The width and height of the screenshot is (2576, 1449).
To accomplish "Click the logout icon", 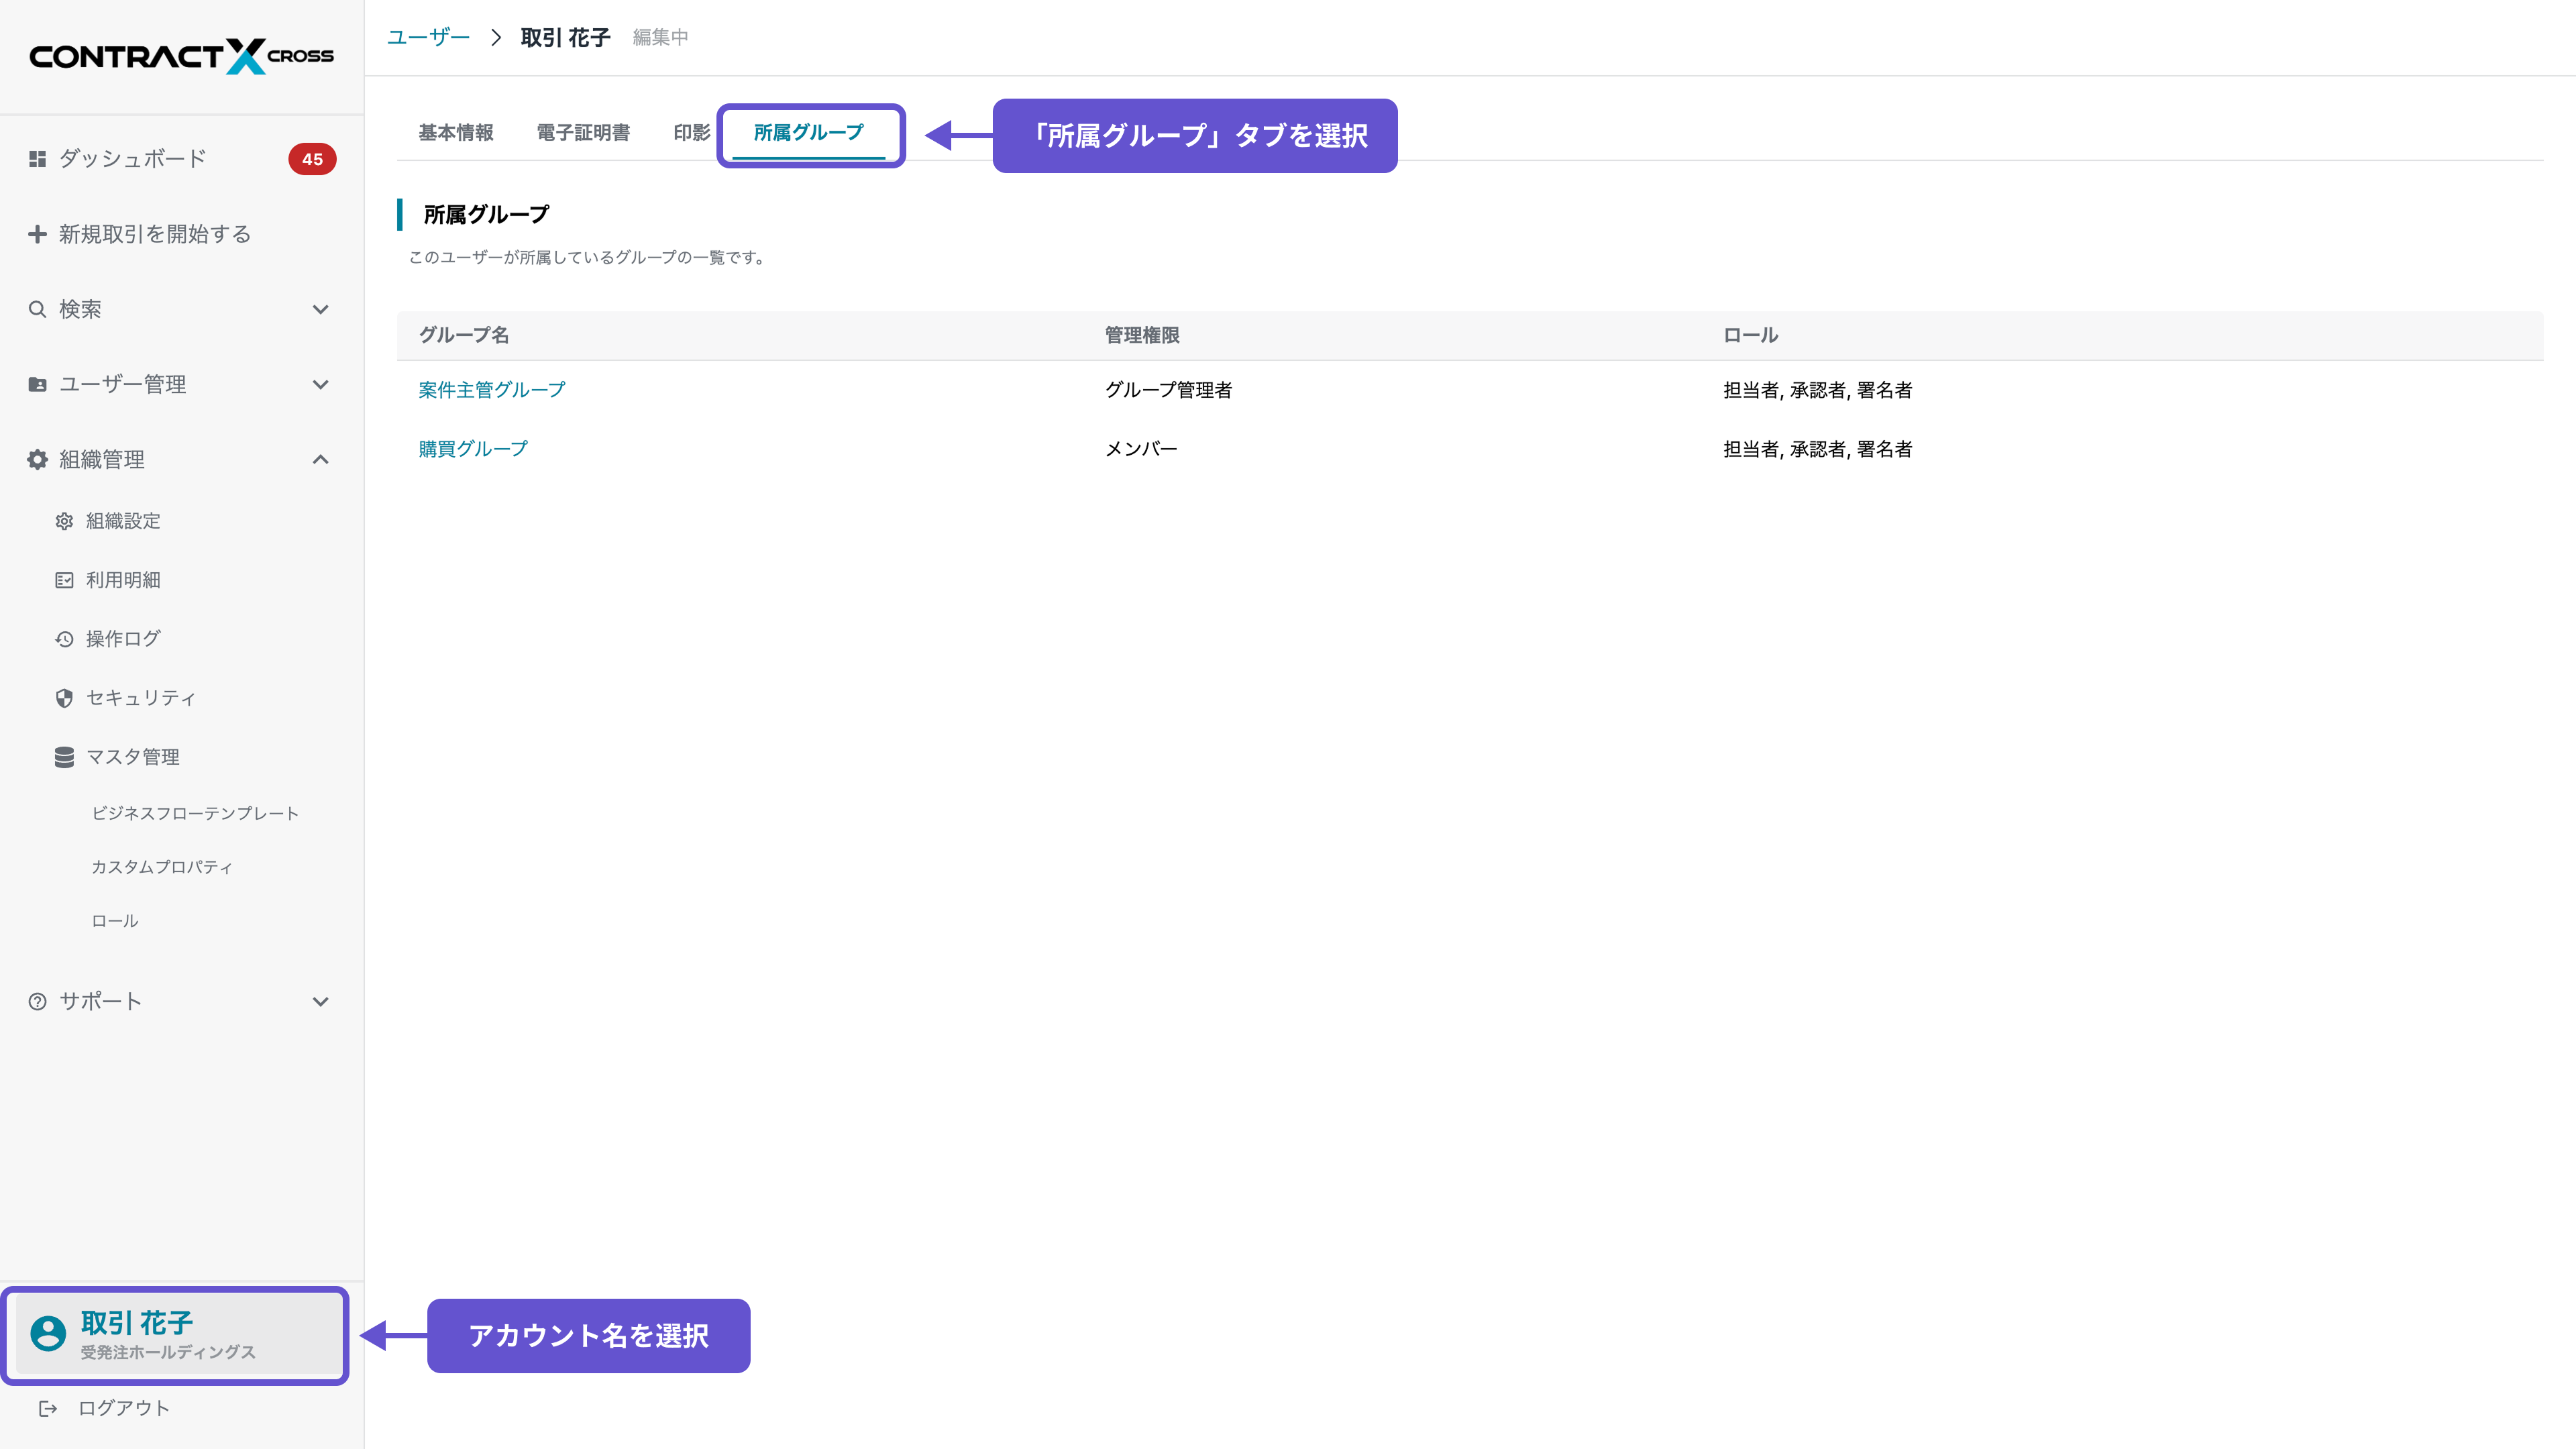I will click(x=48, y=1408).
